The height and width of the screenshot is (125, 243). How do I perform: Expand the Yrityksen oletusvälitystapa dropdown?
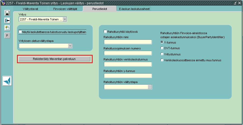[x=70, y=46]
